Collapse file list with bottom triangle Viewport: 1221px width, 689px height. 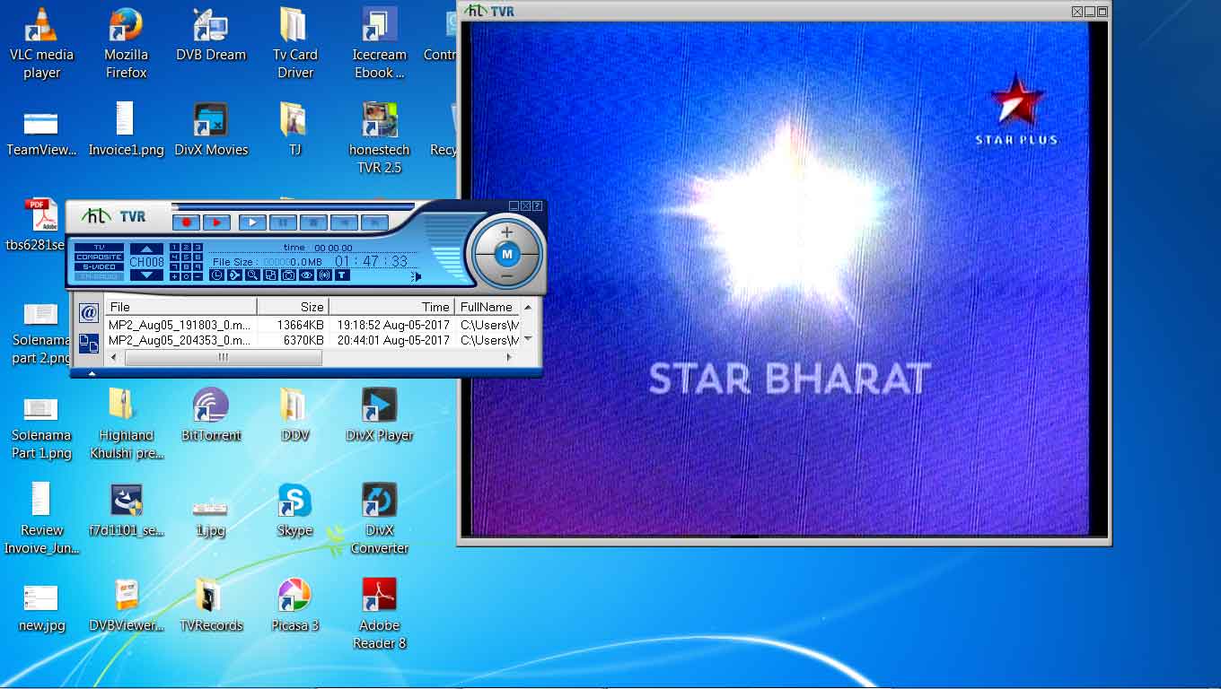click(x=92, y=373)
